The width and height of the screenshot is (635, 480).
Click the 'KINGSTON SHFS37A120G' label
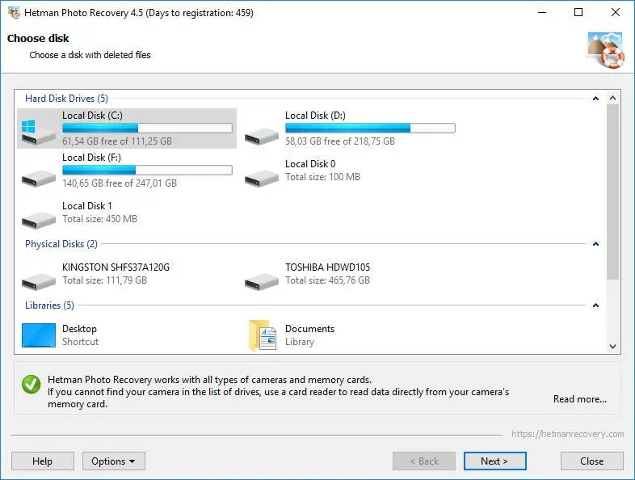point(116,267)
